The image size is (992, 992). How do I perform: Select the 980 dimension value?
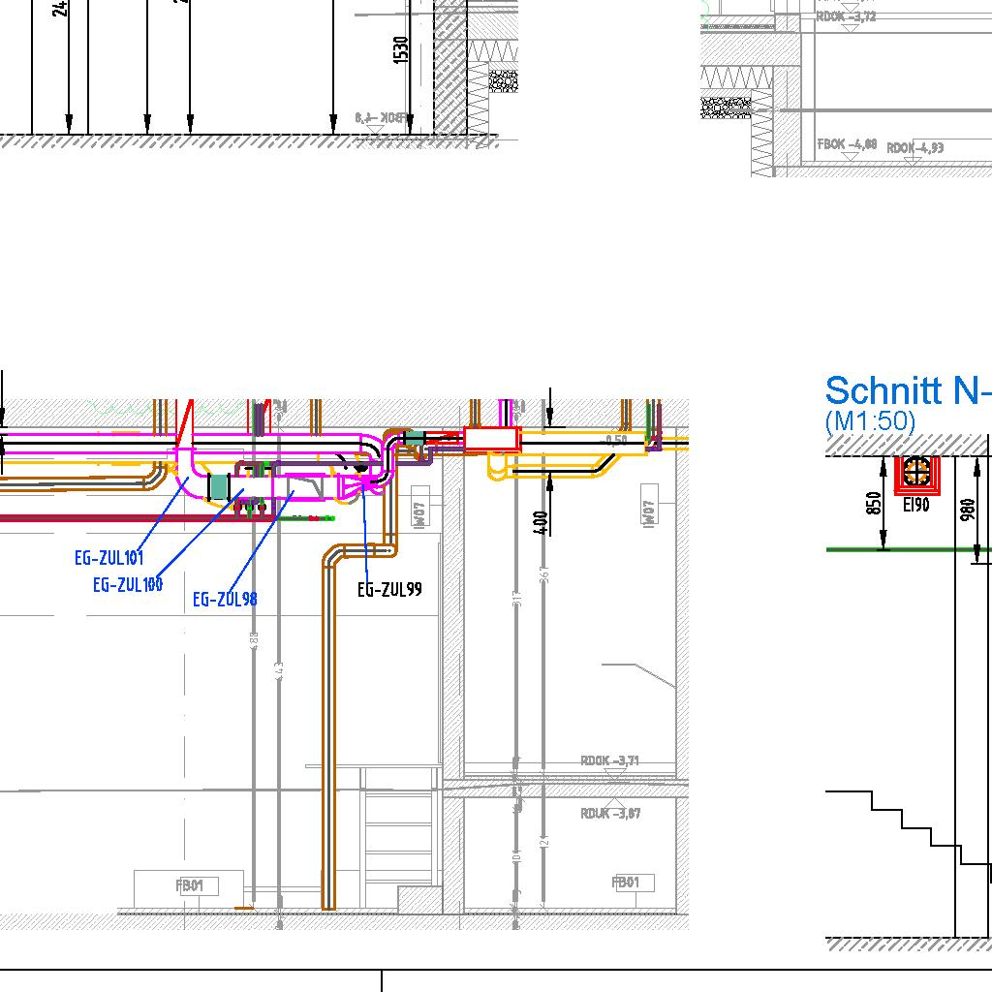point(968,509)
